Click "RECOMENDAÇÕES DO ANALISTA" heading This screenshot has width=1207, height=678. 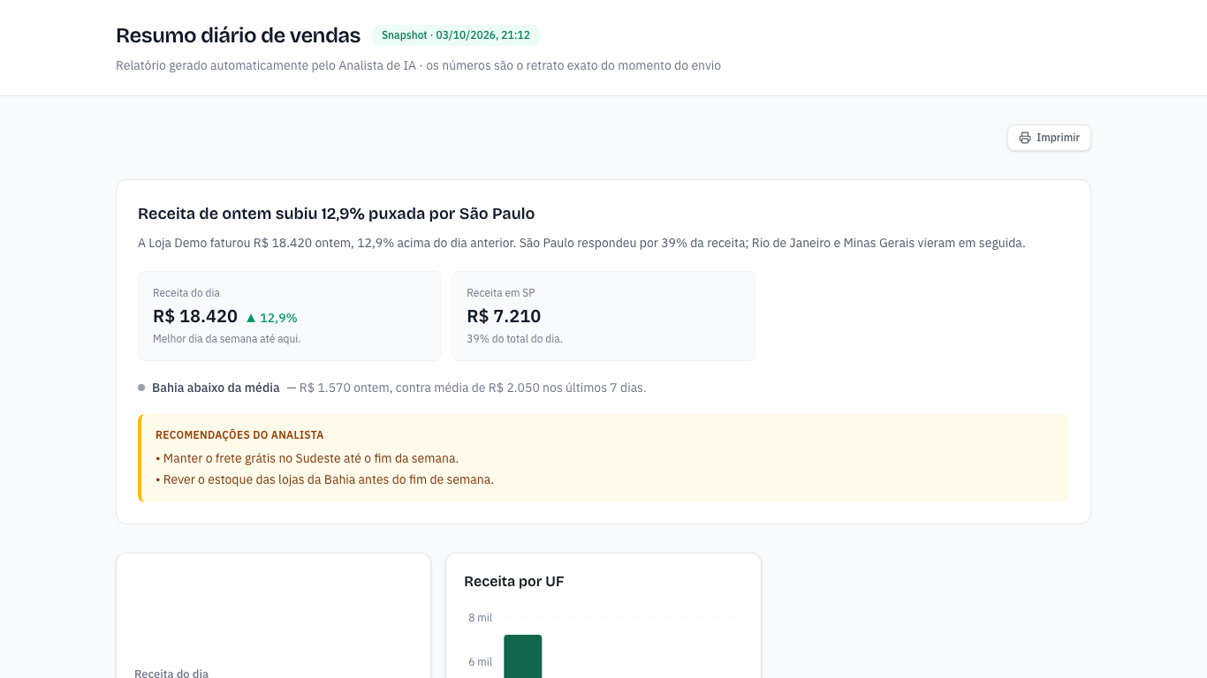[x=239, y=435]
